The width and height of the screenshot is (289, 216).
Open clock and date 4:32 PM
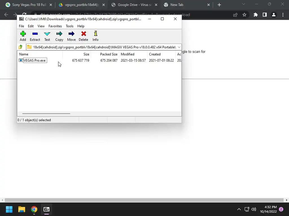click(268, 209)
